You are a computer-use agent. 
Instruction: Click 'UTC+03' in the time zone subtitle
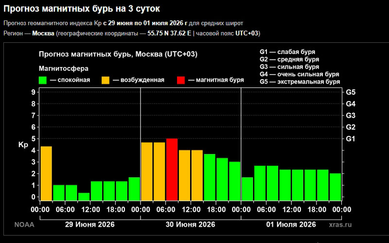(x=247, y=34)
